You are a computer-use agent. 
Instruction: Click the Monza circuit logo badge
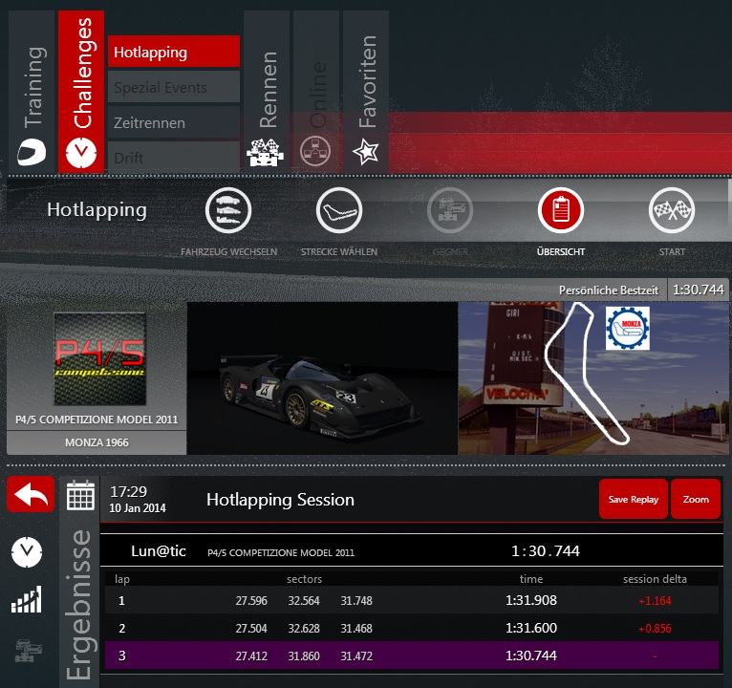[628, 328]
